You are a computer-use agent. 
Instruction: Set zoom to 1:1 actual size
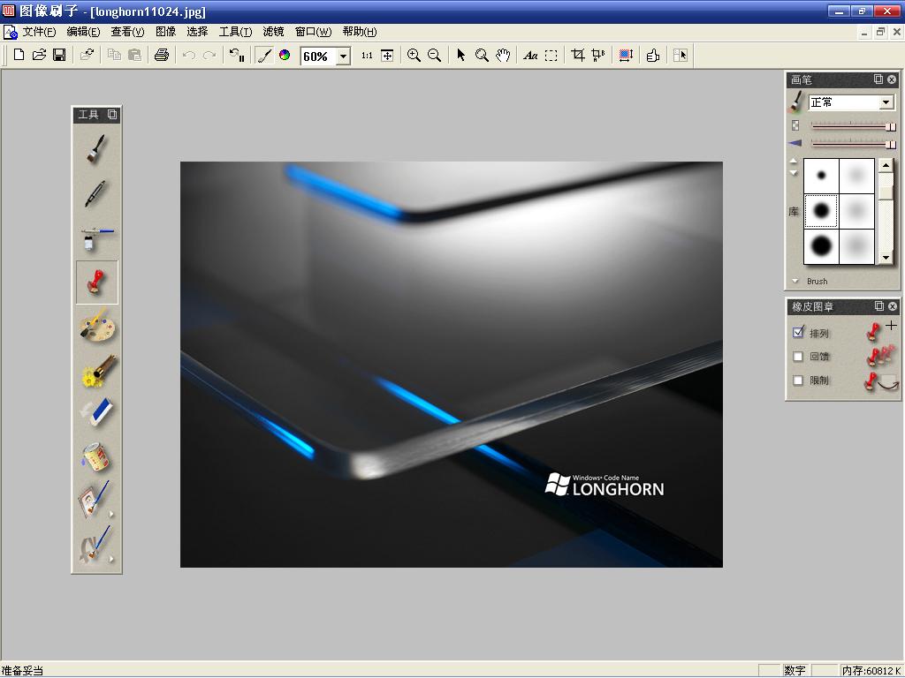pyautogui.click(x=367, y=56)
